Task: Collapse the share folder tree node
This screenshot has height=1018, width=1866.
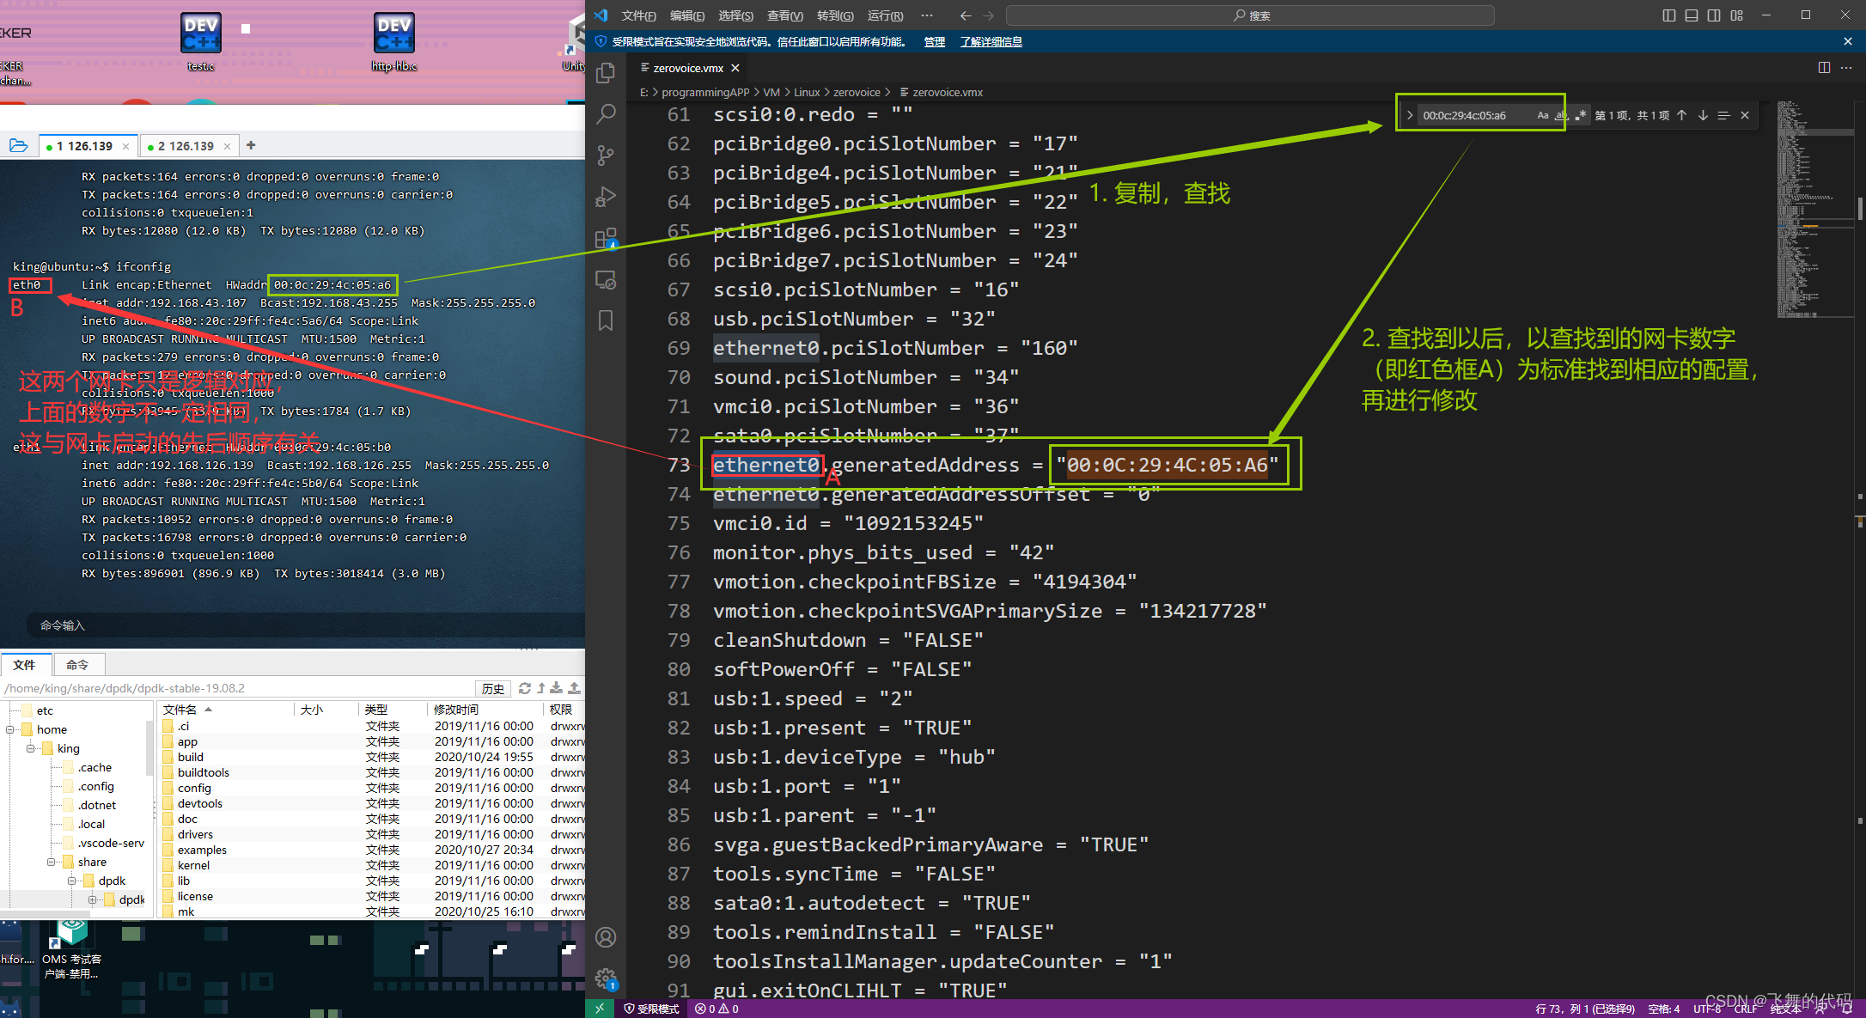Action: 52,862
